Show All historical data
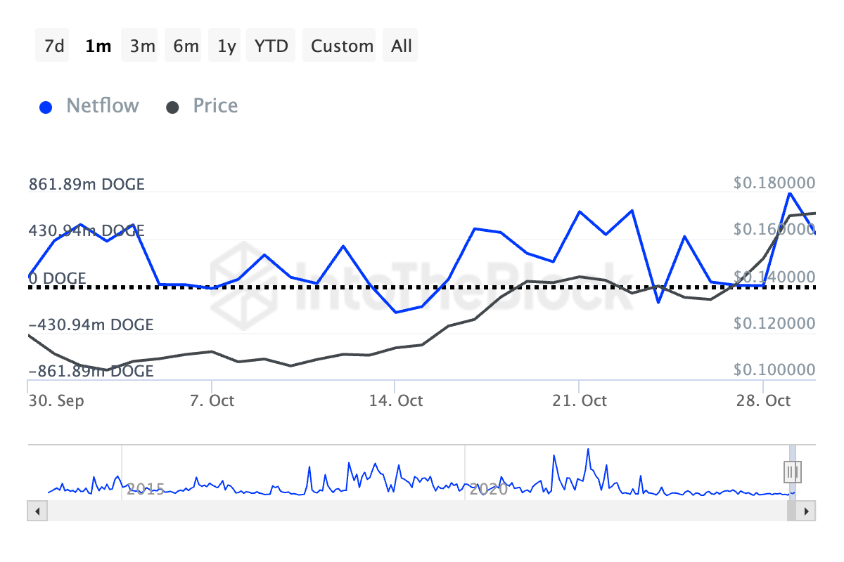The image size is (844, 562). 402,46
